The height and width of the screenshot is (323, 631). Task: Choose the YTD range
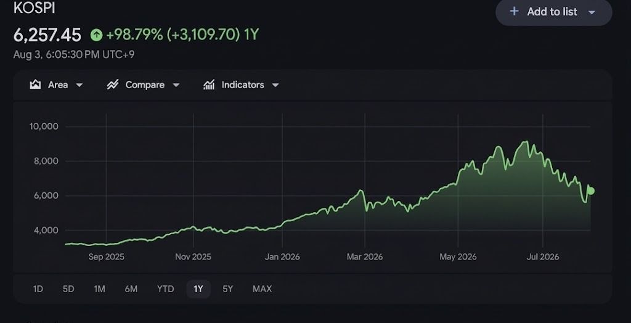tap(165, 288)
